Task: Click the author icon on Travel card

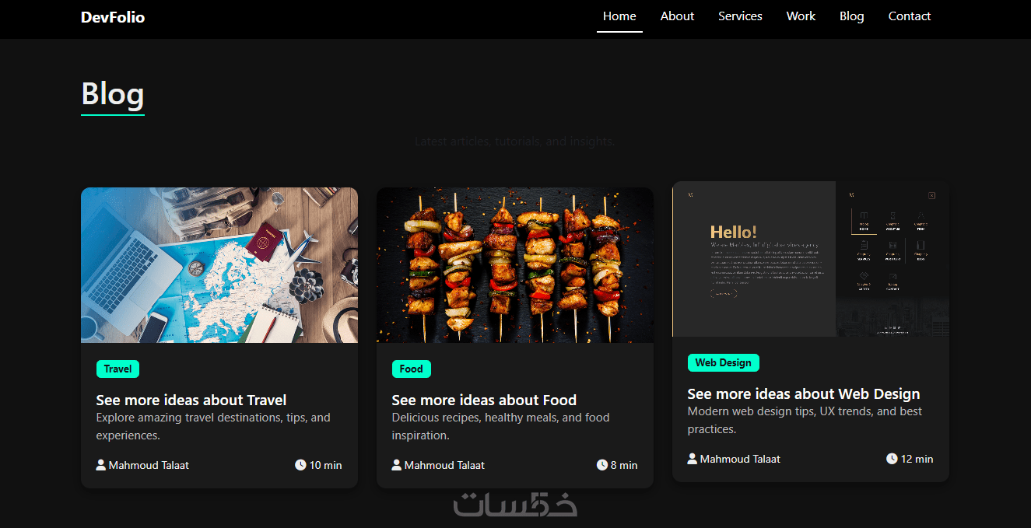Action: [100, 465]
